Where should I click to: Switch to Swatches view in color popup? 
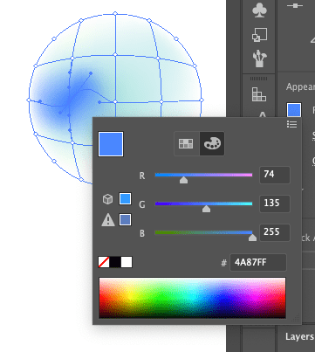pyautogui.click(x=186, y=143)
